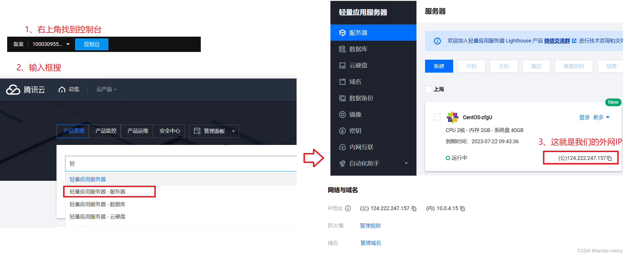Open the 更多 dropdown on server card

click(601, 117)
